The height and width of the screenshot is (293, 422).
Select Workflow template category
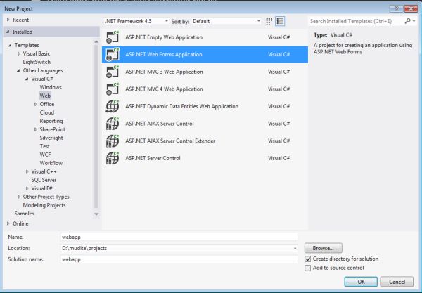[x=51, y=163]
